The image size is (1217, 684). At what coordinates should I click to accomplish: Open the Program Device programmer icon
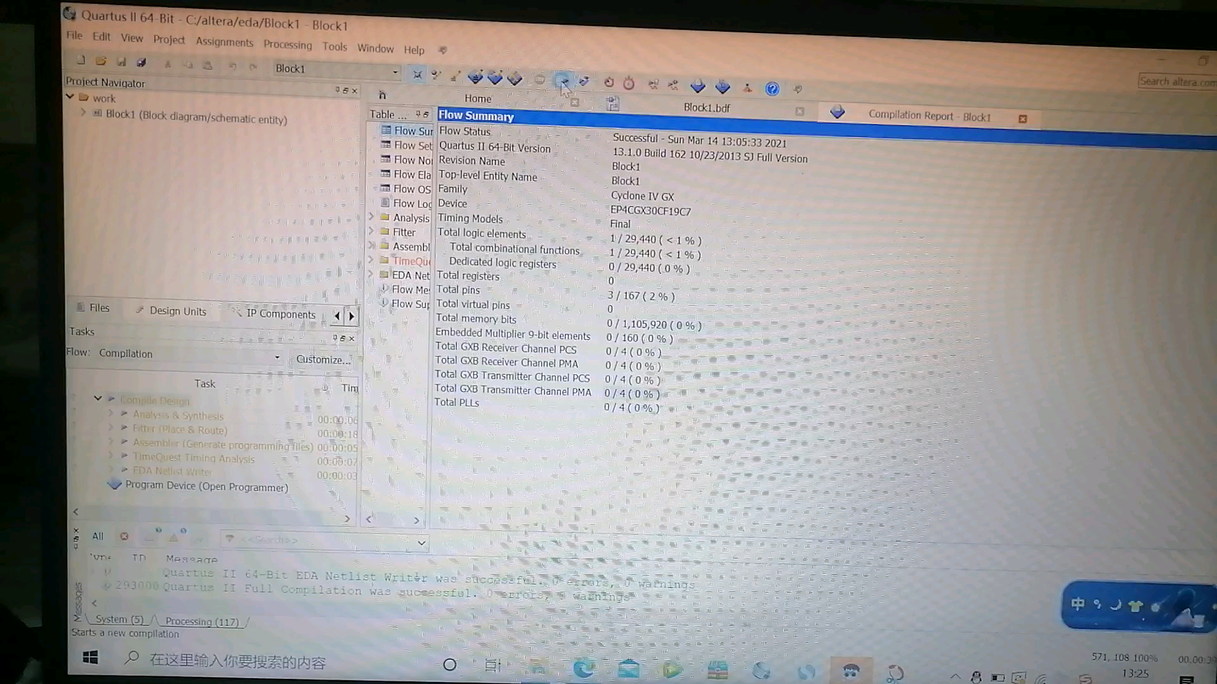point(115,484)
